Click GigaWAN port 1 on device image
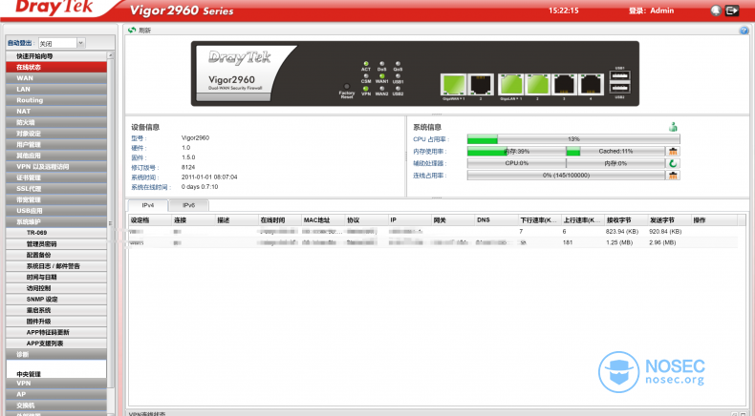The image size is (755, 416). (452, 83)
